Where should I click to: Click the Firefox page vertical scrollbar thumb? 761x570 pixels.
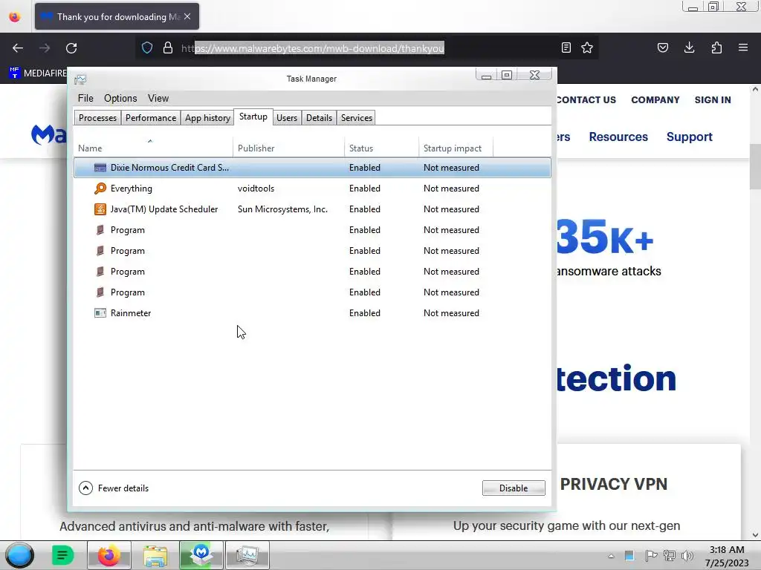755,167
